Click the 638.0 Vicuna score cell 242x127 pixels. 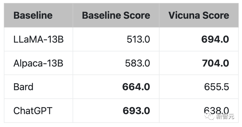(x=216, y=110)
